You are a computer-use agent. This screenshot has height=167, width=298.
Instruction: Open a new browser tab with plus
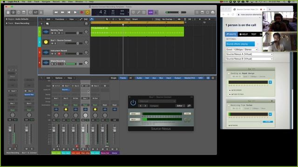point(270,9)
